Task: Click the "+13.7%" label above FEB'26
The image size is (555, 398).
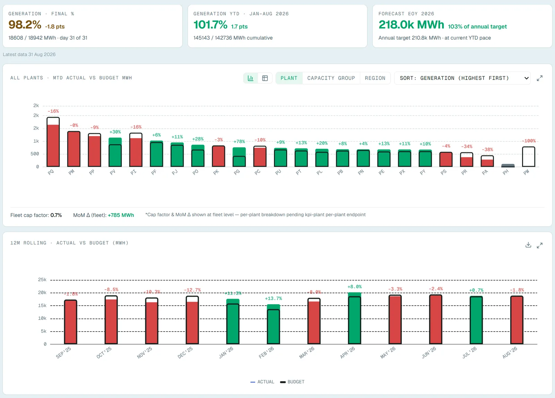Action: click(273, 299)
